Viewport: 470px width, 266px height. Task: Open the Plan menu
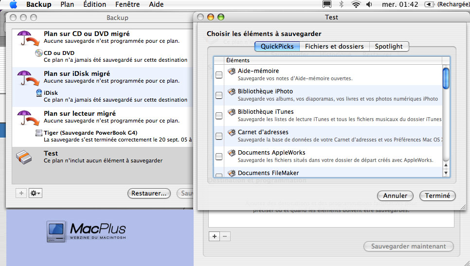pyautogui.click(x=67, y=4)
